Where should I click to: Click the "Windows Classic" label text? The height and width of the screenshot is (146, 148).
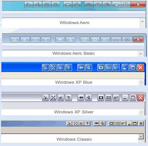74,139
